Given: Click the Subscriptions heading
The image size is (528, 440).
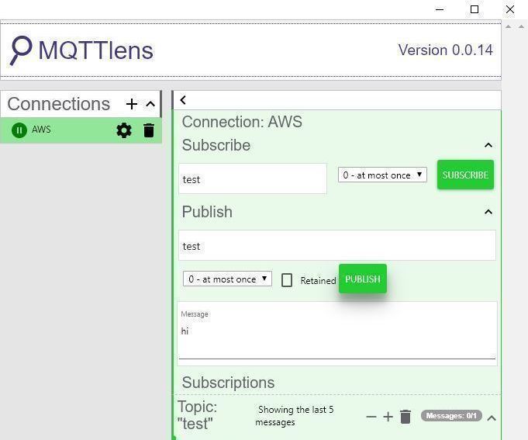Looking at the screenshot, I should (x=228, y=383).
